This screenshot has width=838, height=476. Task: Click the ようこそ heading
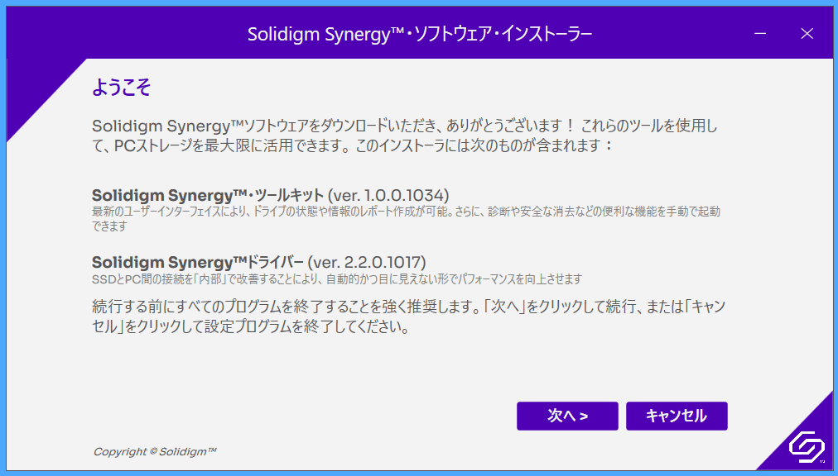tap(122, 87)
